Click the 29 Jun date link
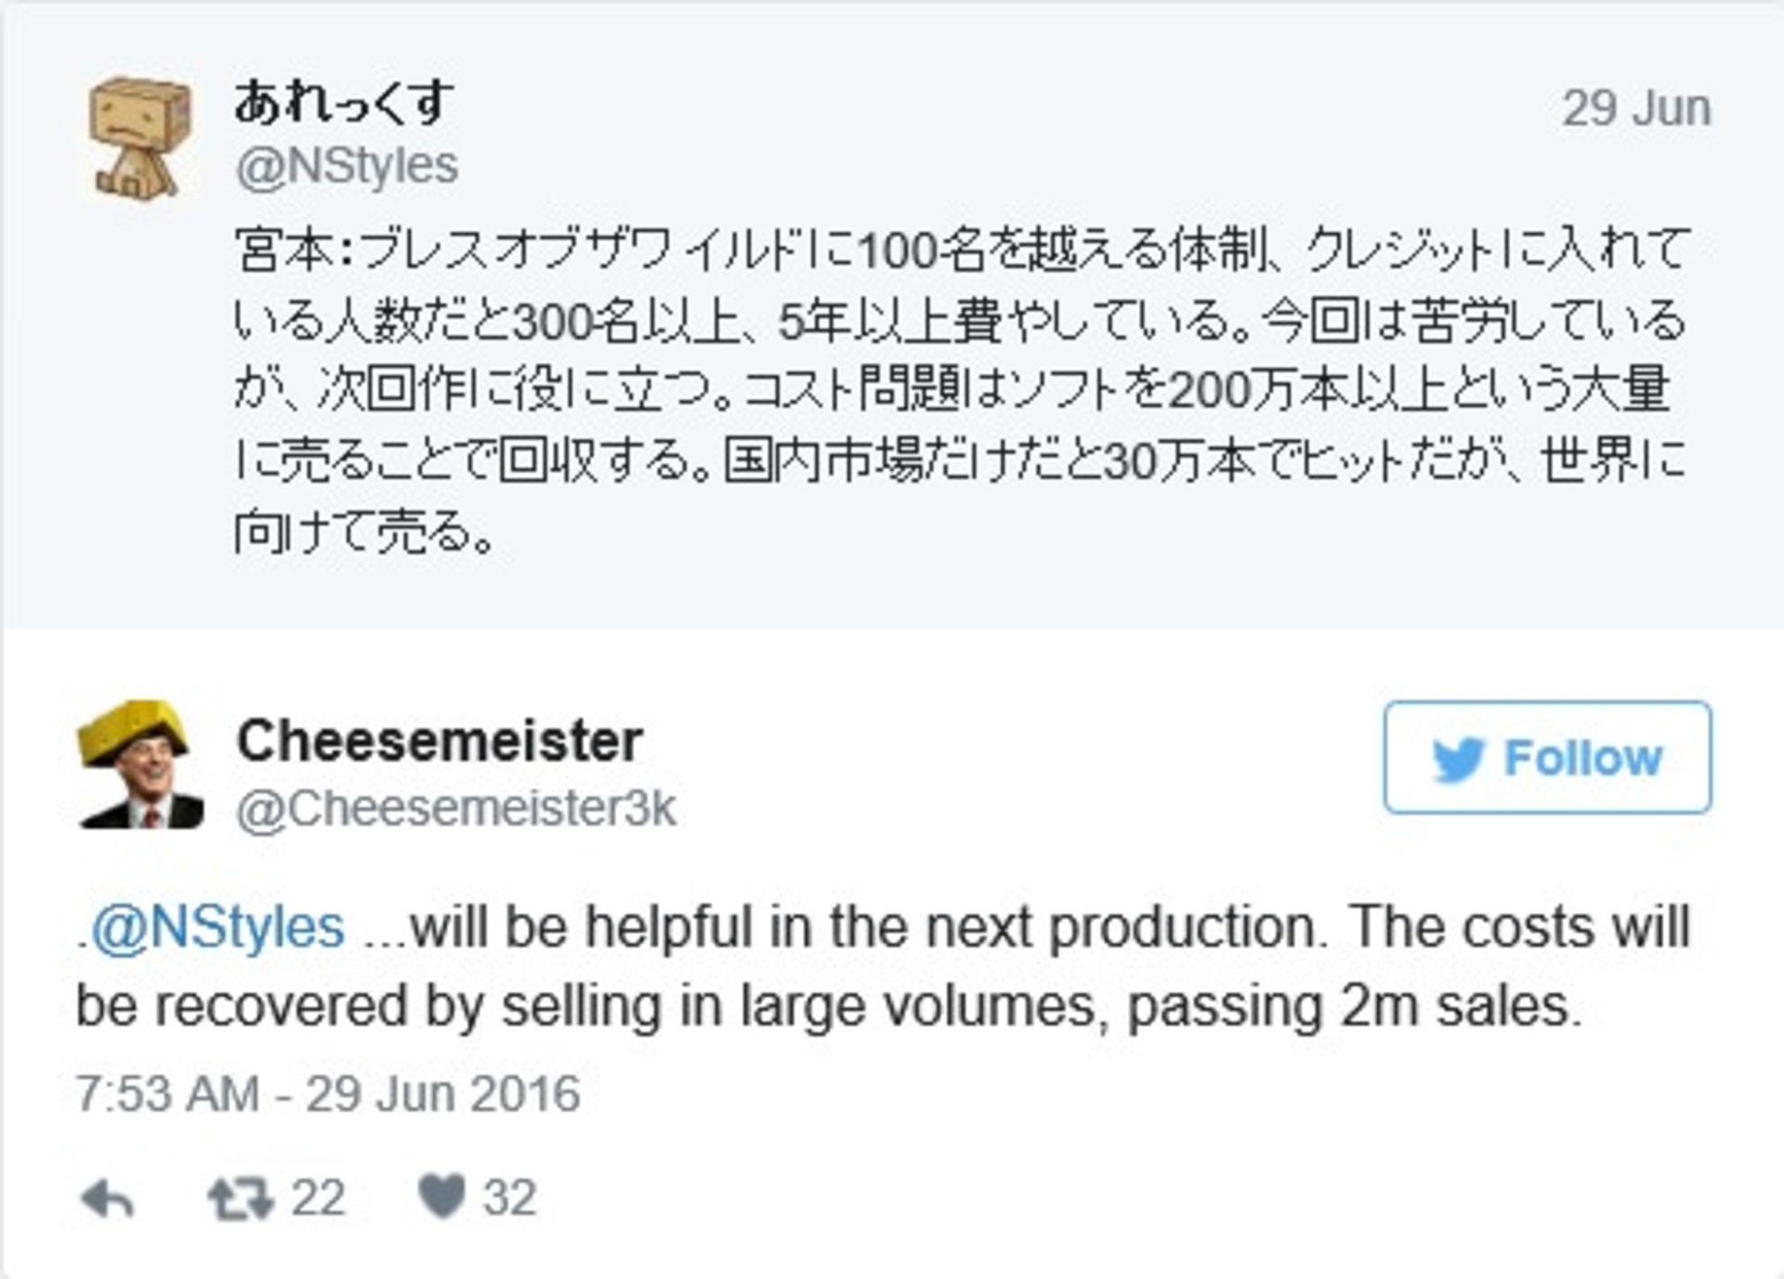1784x1279 pixels. point(1635,109)
